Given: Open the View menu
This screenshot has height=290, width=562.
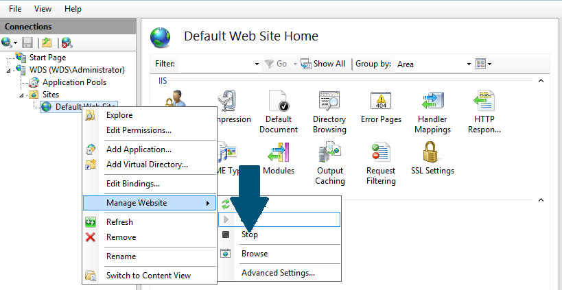Looking at the screenshot, I should (x=43, y=9).
